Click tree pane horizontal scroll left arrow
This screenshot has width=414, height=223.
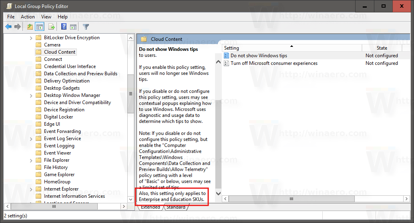[7, 206]
